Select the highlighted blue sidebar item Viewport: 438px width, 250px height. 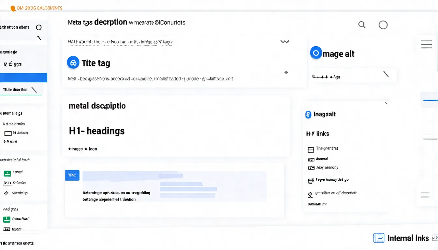[23, 77]
